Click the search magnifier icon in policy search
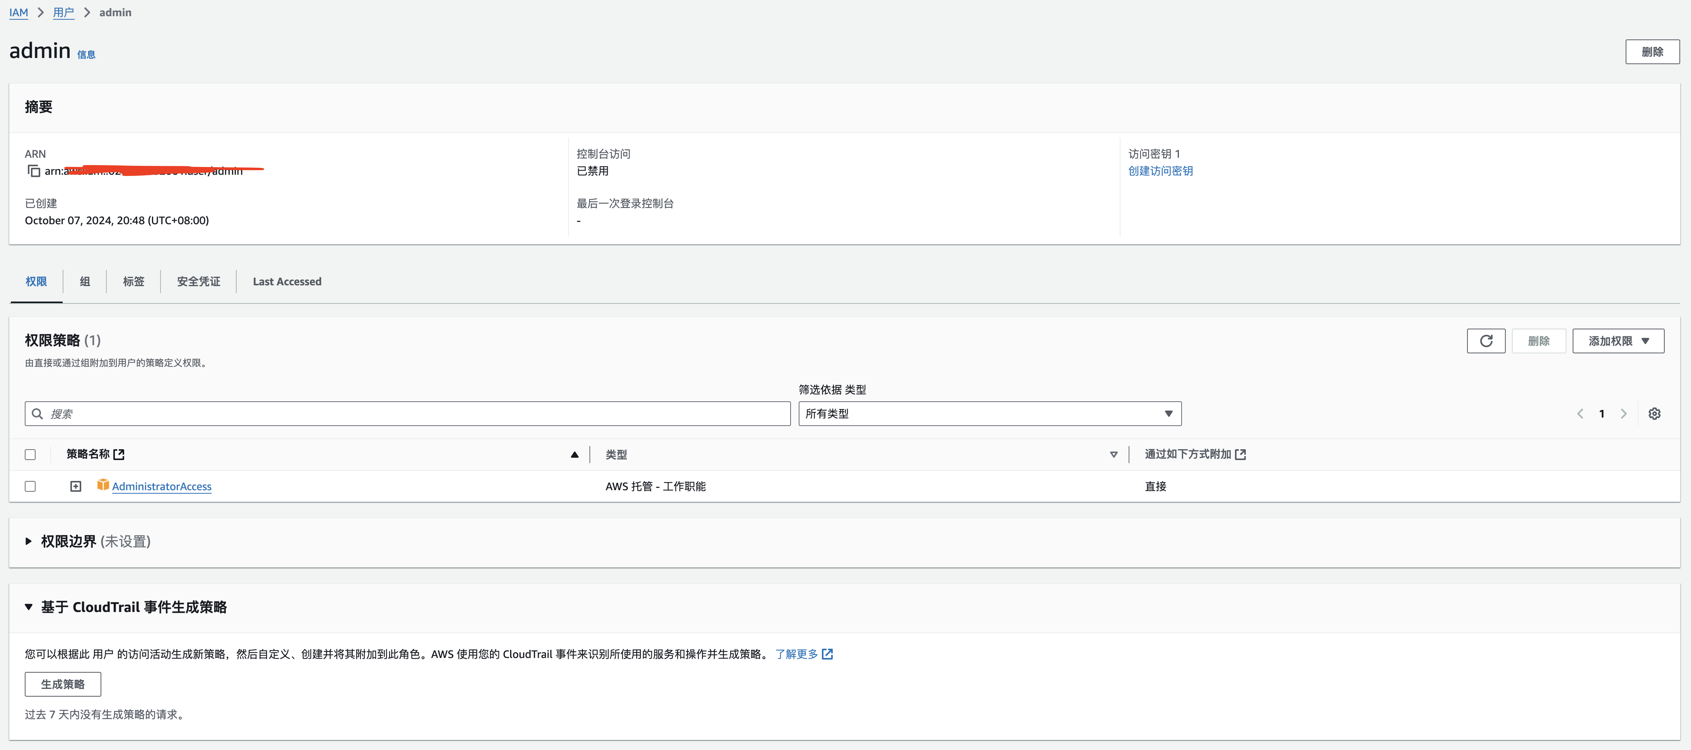 [x=38, y=413]
